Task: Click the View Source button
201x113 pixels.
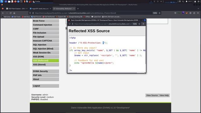Action: pyautogui.click(x=152, y=95)
